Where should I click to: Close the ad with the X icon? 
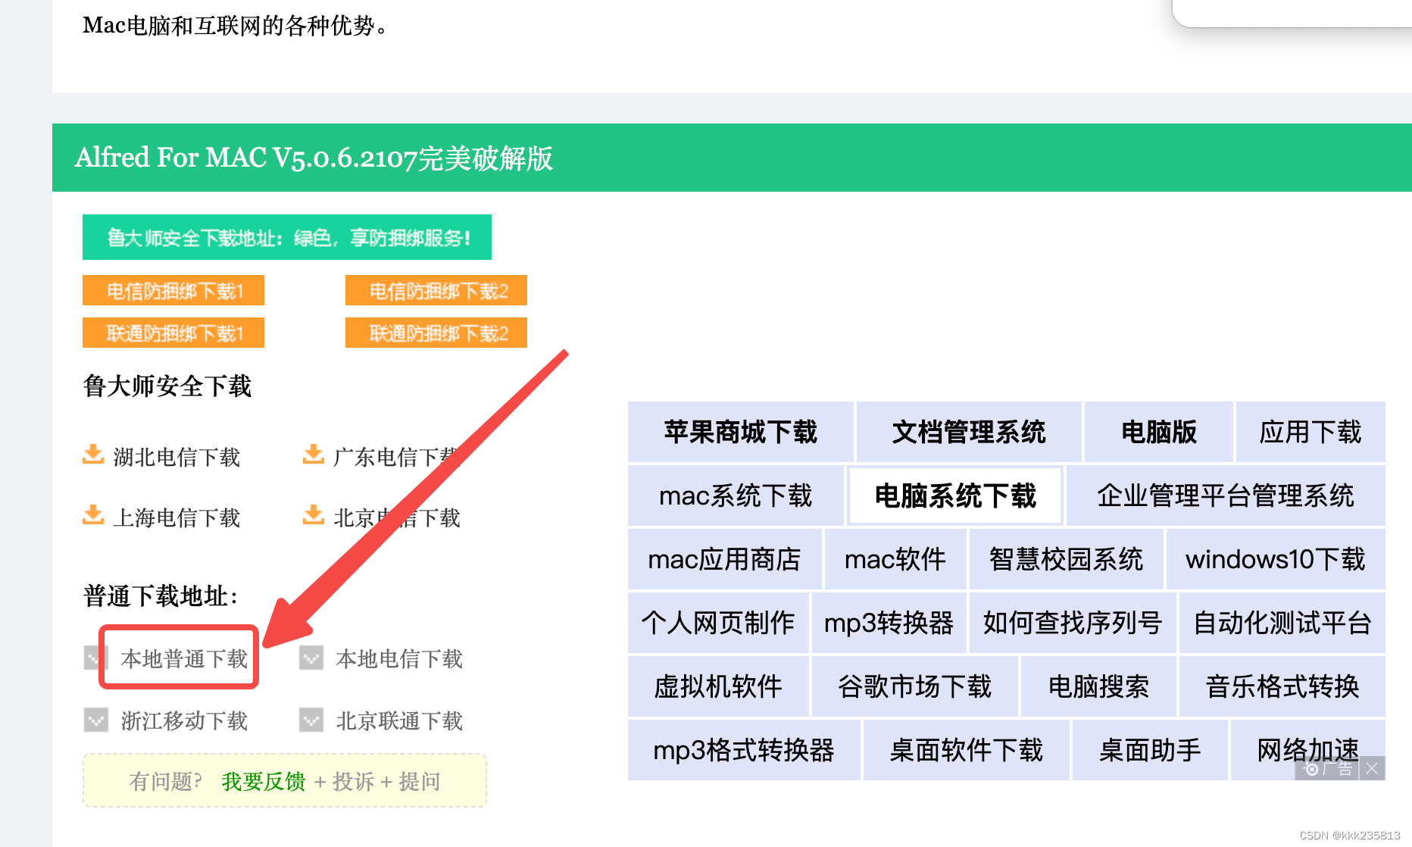[x=1372, y=768]
